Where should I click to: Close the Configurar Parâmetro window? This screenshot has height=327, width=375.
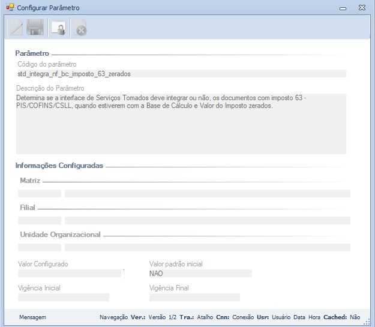coord(362,8)
